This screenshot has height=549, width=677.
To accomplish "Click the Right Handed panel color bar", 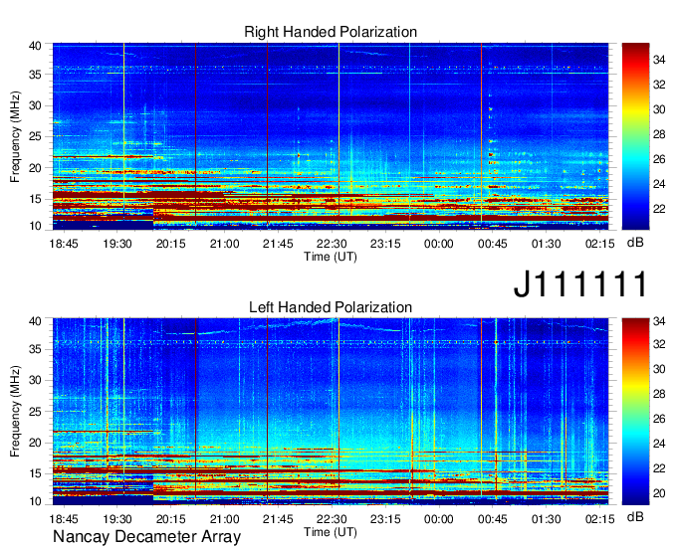I will (635, 136).
